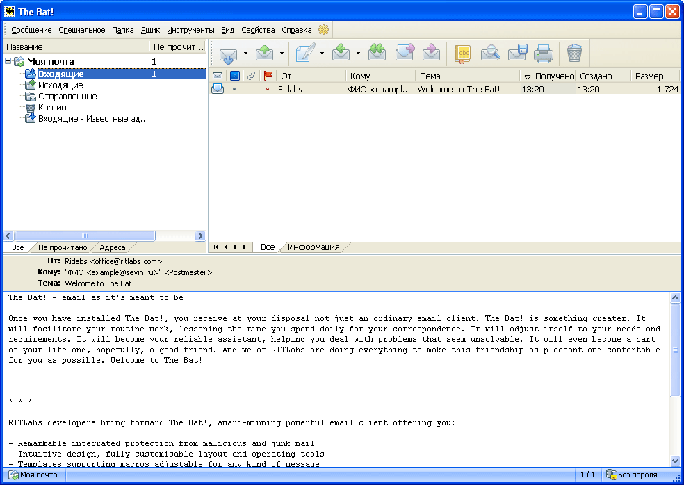
Task: Select the Исходящие folder
Action: (x=60, y=85)
